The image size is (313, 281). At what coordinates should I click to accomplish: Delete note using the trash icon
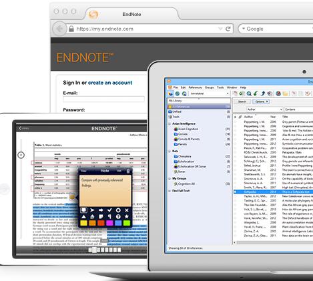[128, 171]
